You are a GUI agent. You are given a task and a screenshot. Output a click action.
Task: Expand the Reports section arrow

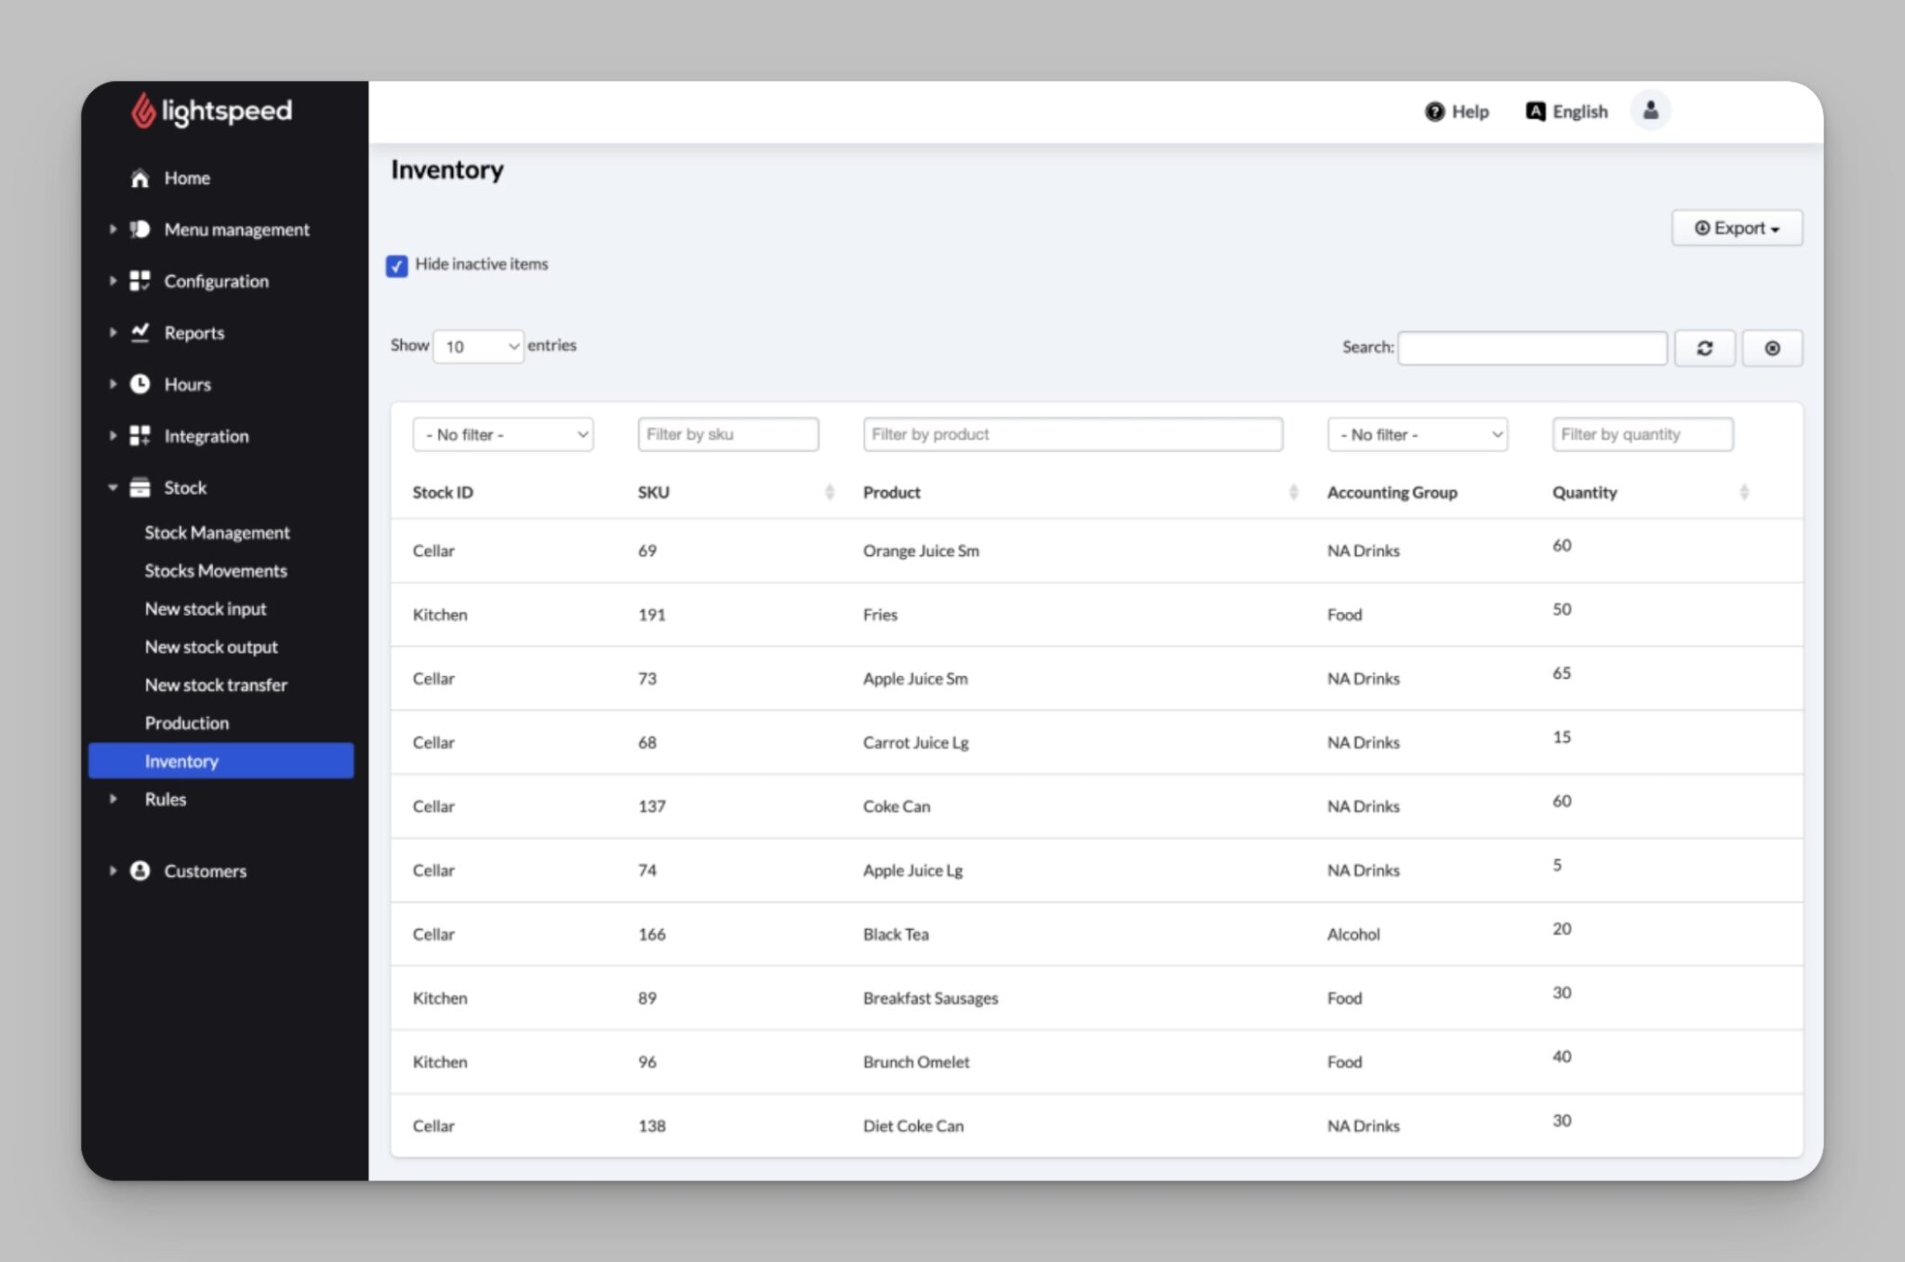(x=113, y=332)
